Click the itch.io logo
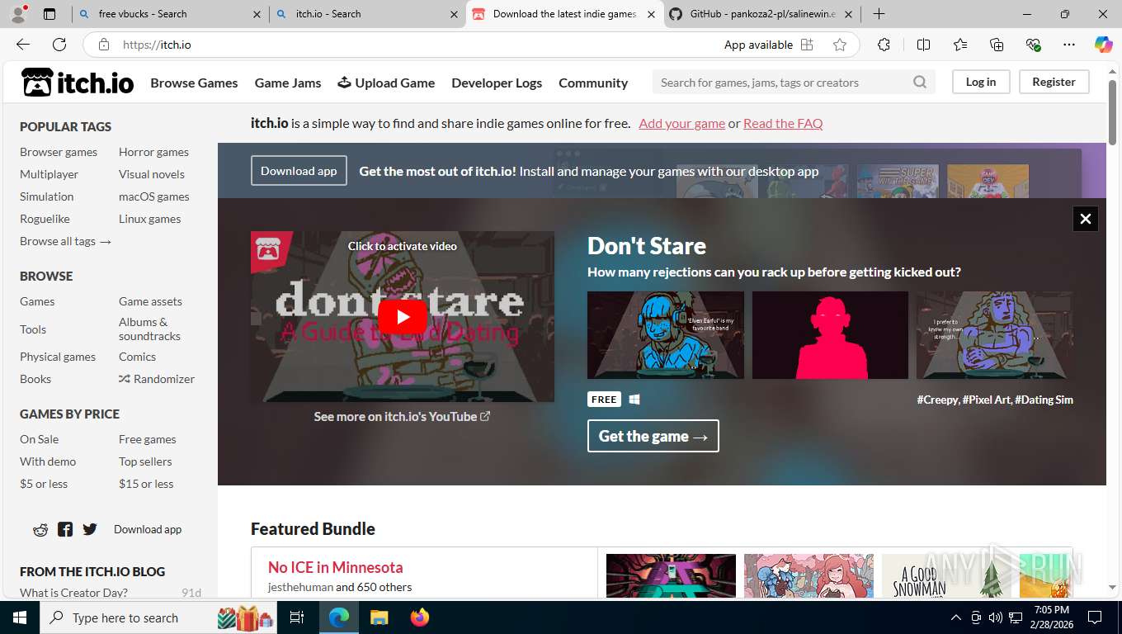This screenshot has width=1122, height=634. (77, 82)
